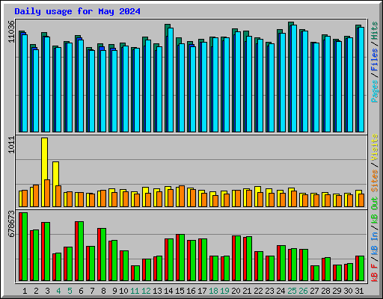
Task: Click the day 5 weekend label
Action: 70,291
